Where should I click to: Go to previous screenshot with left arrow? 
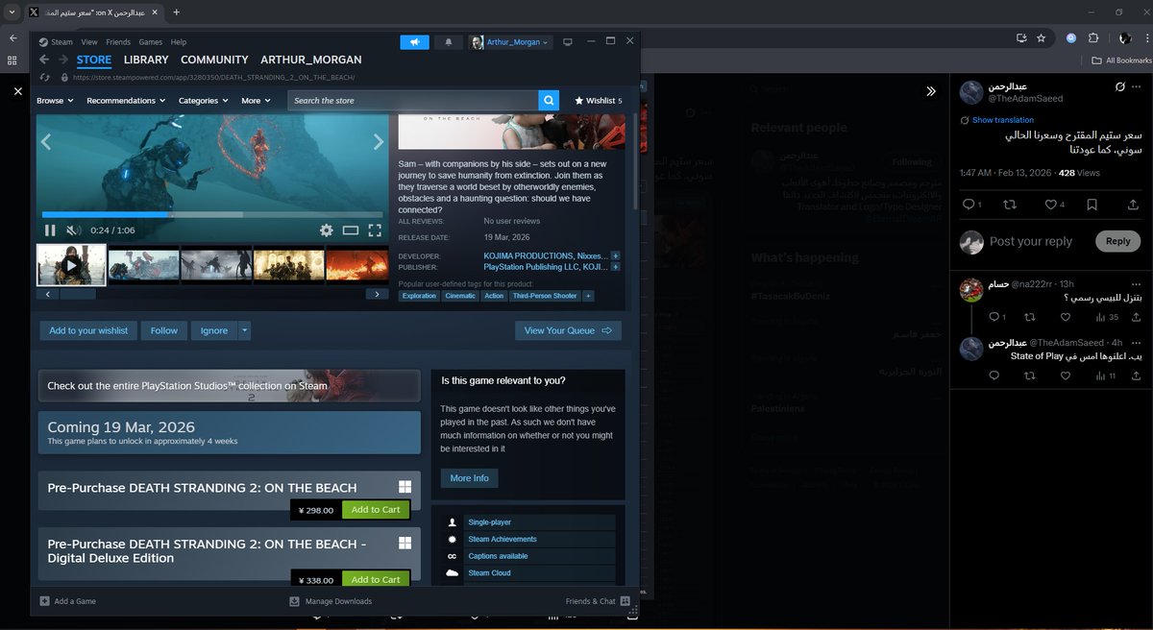coord(45,142)
